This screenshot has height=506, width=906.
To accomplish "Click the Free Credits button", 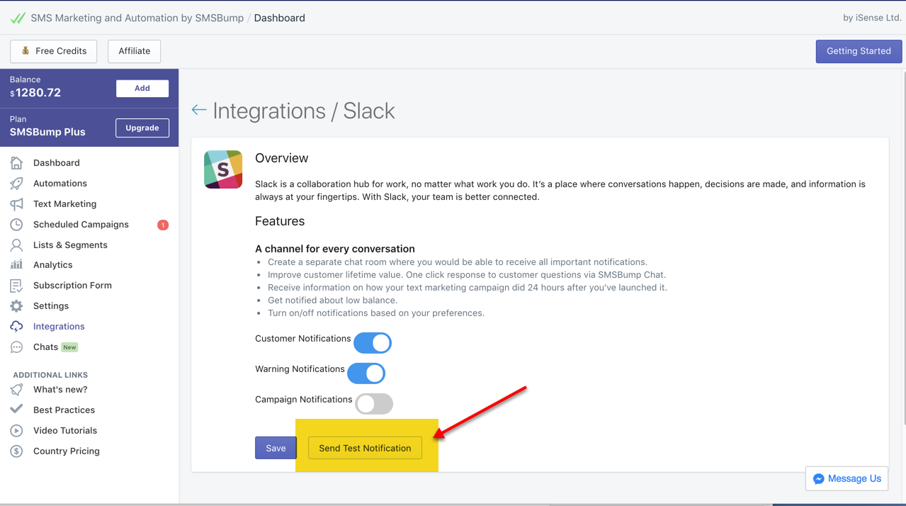I will click(x=54, y=51).
